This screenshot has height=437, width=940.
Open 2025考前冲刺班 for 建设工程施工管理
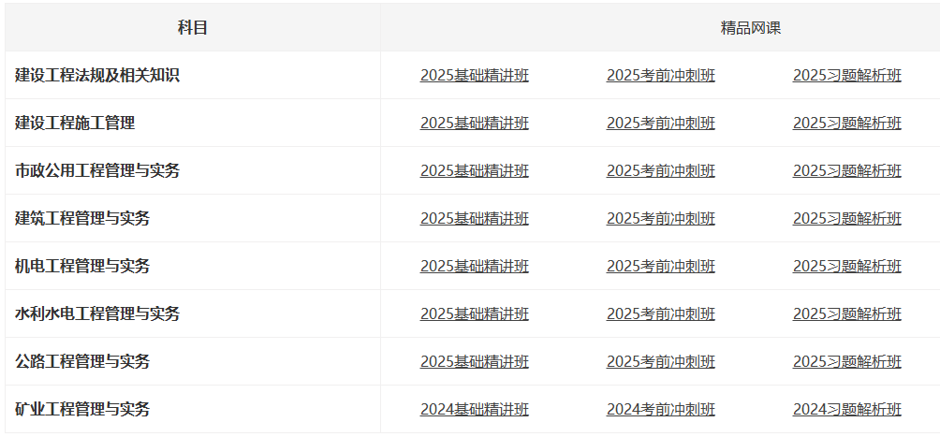[x=661, y=123]
